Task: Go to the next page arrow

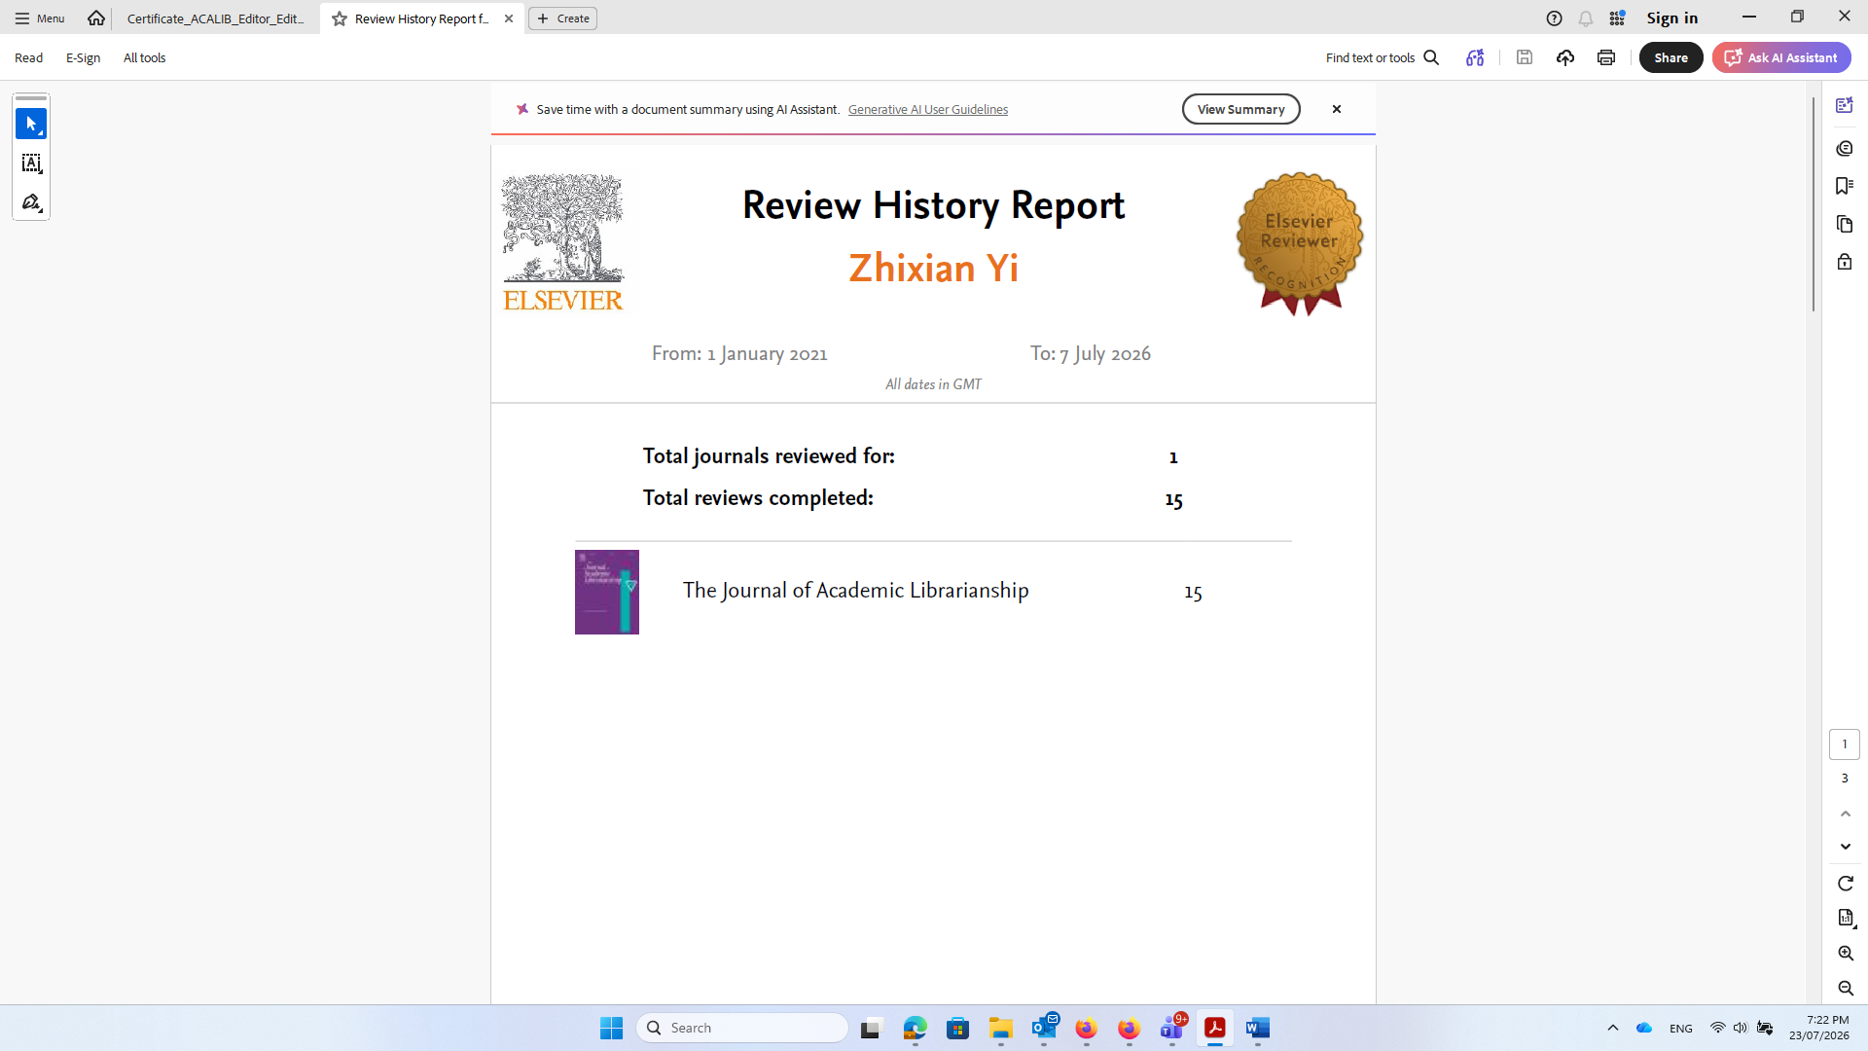Action: point(1846,847)
